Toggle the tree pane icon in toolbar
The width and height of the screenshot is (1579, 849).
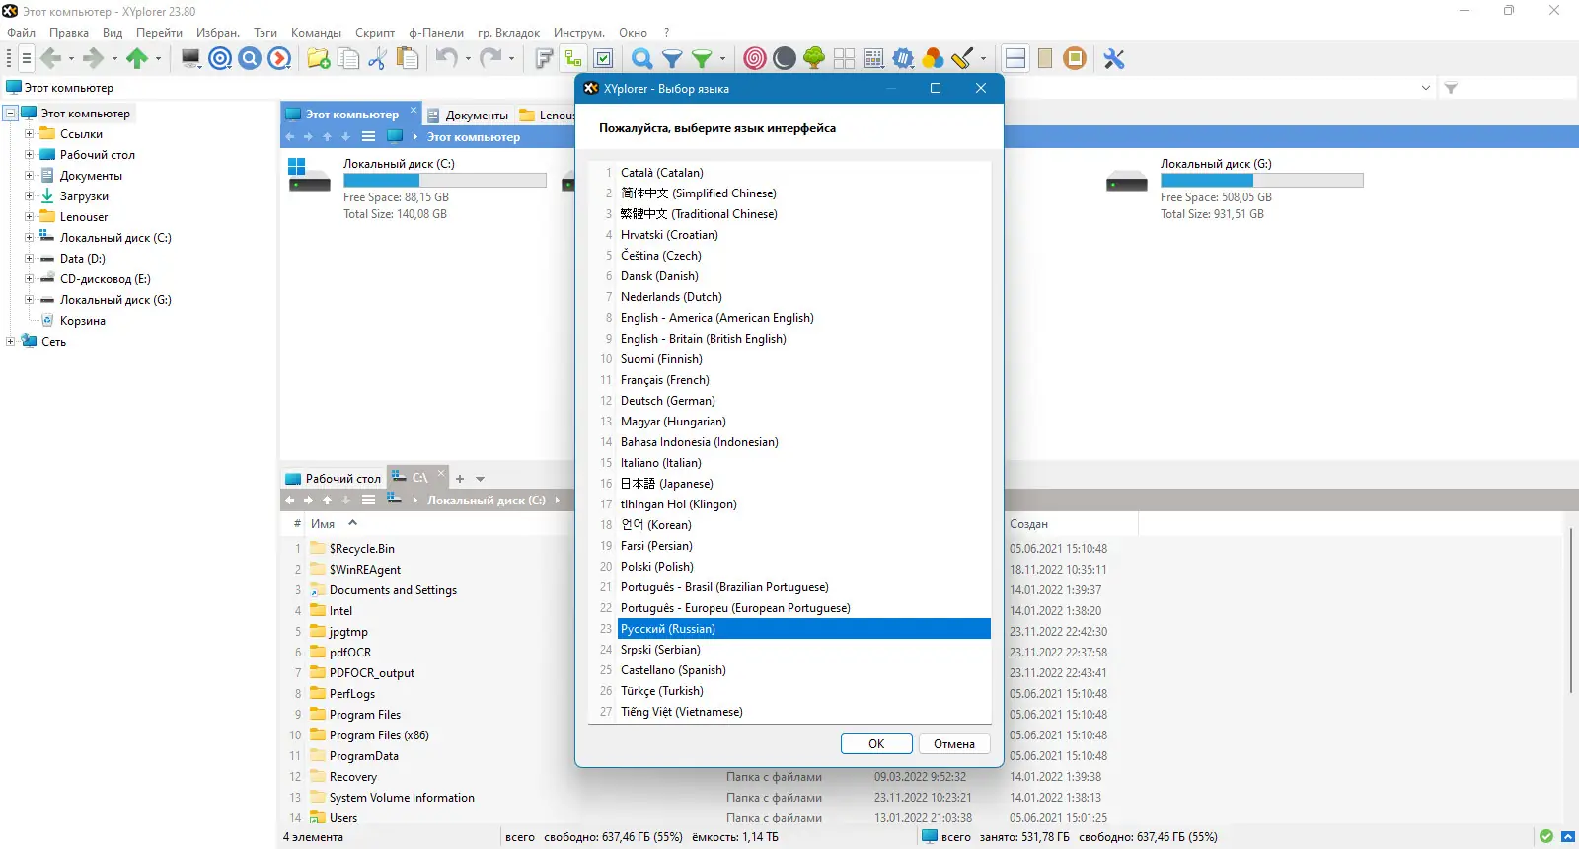tap(573, 58)
